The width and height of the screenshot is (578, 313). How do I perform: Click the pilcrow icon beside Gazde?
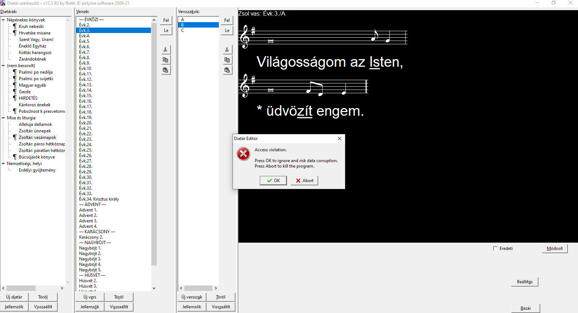tap(15, 92)
